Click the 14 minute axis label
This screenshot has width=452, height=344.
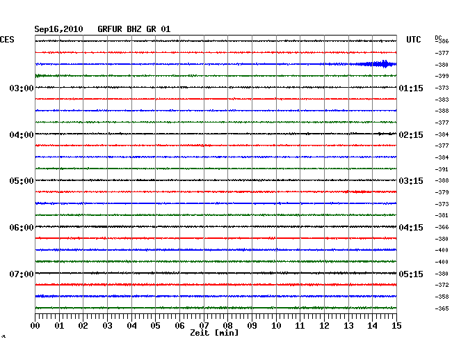click(372, 326)
